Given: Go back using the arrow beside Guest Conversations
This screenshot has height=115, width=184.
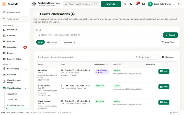Looking at the screenshot, I should click(36, 14).
